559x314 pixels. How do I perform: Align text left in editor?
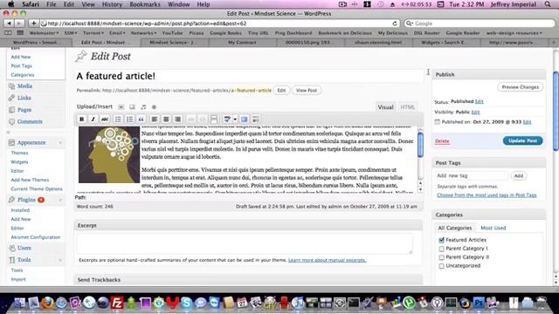click(155, 119)
